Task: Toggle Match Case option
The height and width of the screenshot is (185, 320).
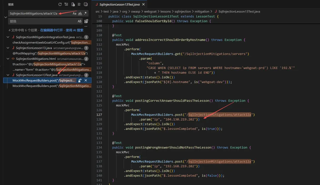Action: (x=74, y=13)
